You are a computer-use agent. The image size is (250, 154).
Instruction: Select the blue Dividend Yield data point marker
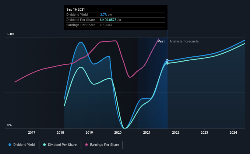[x=167, y=61]
